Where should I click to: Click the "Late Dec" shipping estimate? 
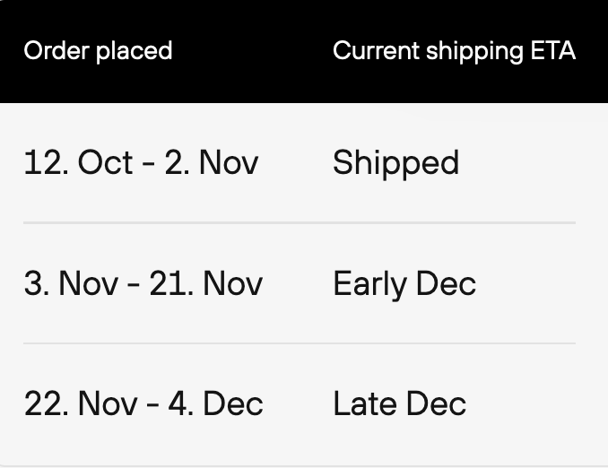click(399, 404)
